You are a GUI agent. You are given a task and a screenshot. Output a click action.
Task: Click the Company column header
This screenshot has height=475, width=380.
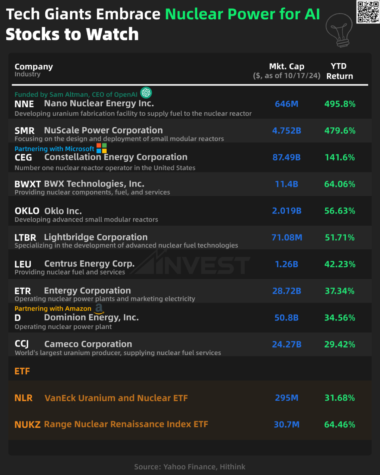coord(34,67)
